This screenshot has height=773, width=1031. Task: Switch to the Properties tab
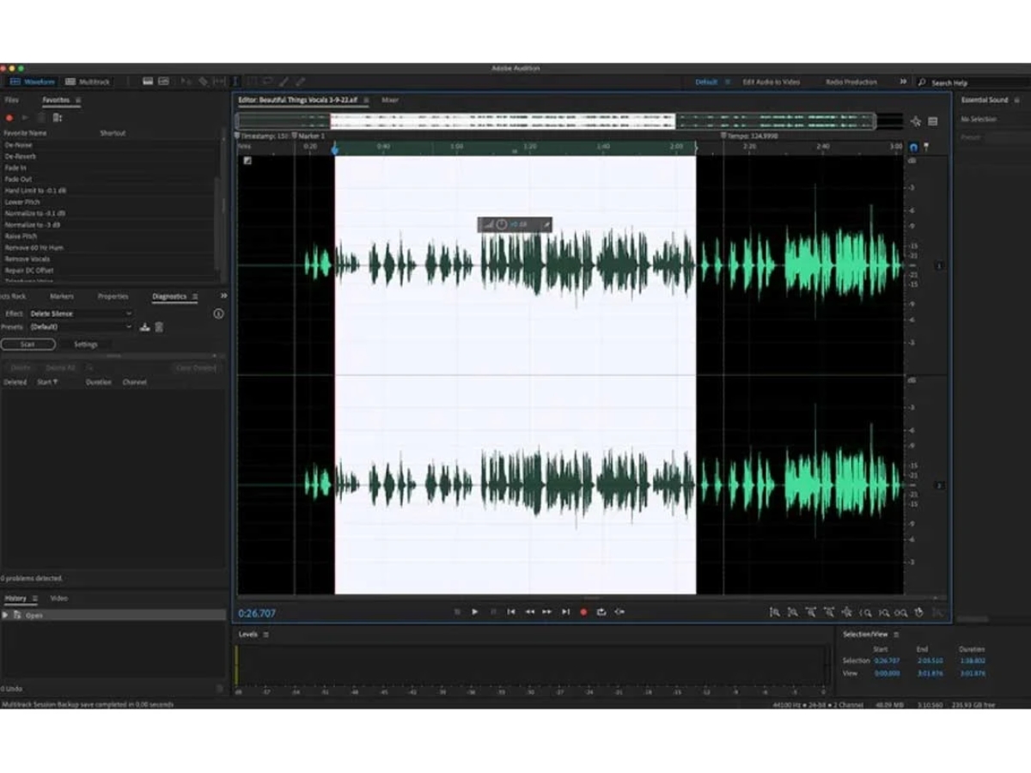pos(113,296)
